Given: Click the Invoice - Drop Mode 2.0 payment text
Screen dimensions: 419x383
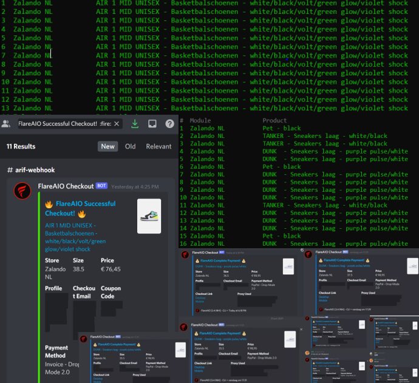Looking at the screenshot, I should [x=62, y=368].
